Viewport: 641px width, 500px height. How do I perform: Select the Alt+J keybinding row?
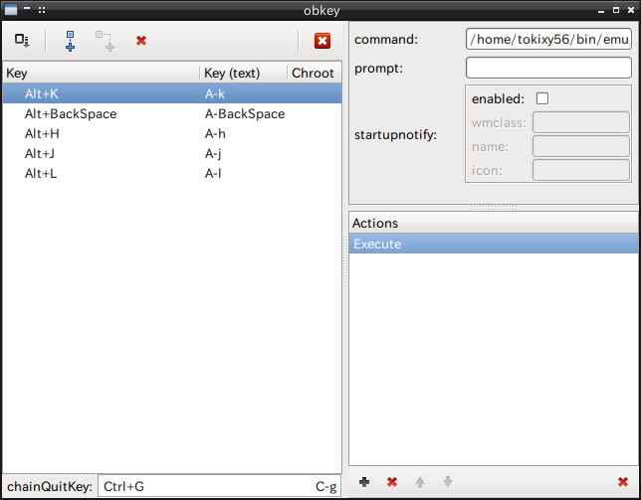[x=172, y=153]
